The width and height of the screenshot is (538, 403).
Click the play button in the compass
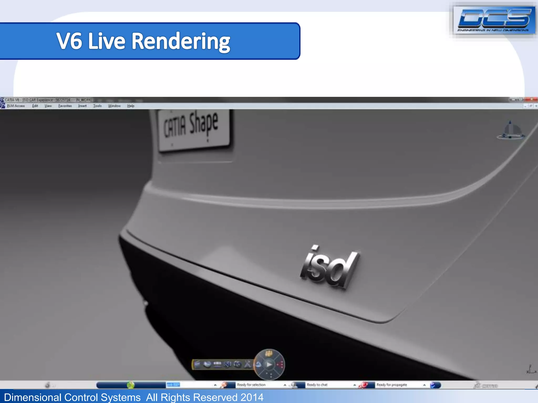click(x=269, y=364)
